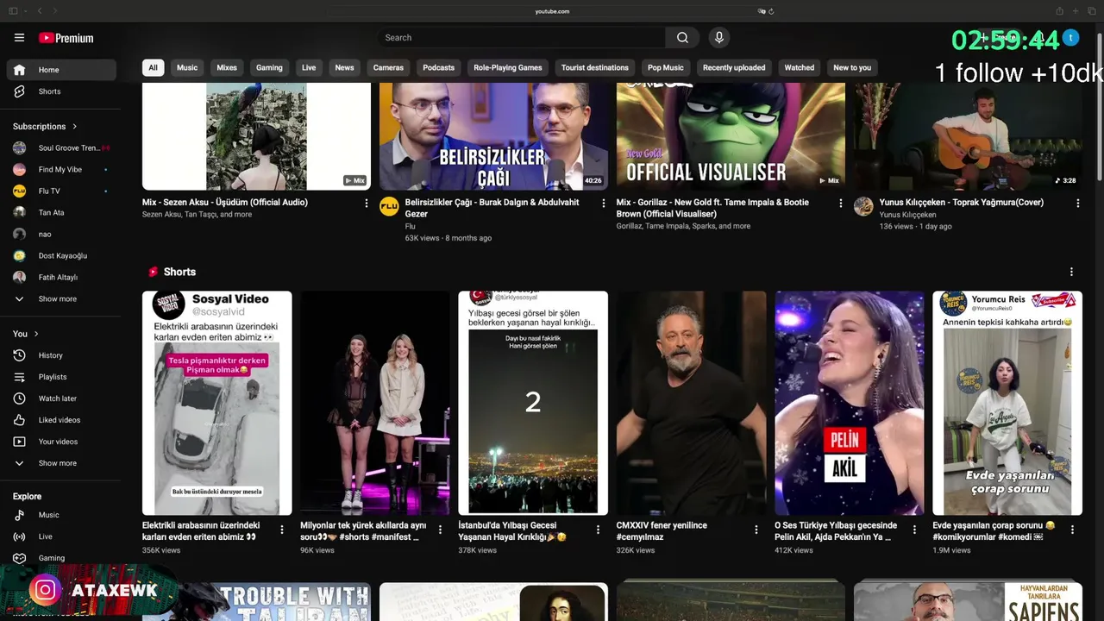The width and height of the screenshot is (1104, 621).
Task: Open Gaming under Explore
Action: [x=60, y=558]
